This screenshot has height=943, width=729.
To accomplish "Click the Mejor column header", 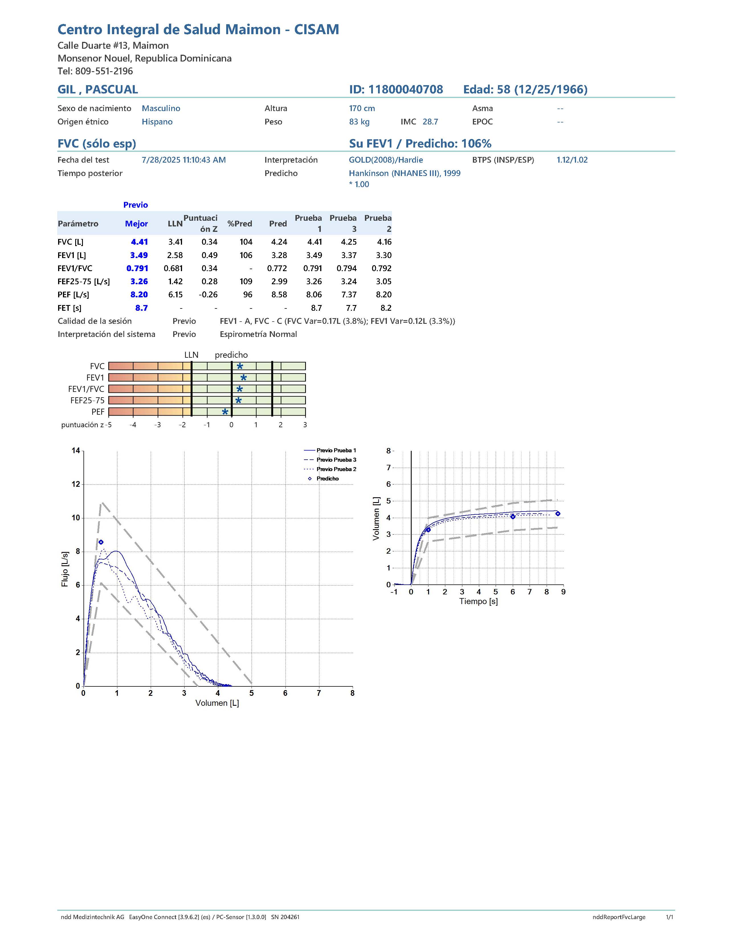I will (x=136, y=224).
